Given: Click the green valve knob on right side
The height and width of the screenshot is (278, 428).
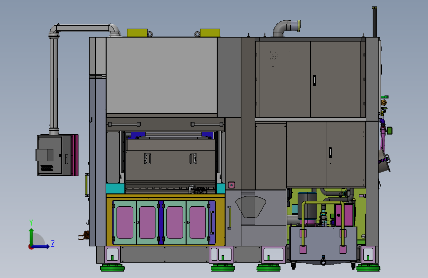Looking at the screenshot, I should point(389,131).
